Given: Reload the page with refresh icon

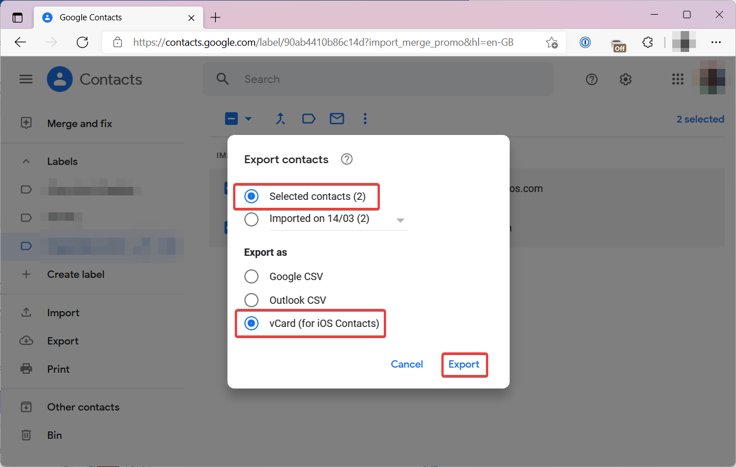Looking at the screenshot, I should (x=82, y=42).
